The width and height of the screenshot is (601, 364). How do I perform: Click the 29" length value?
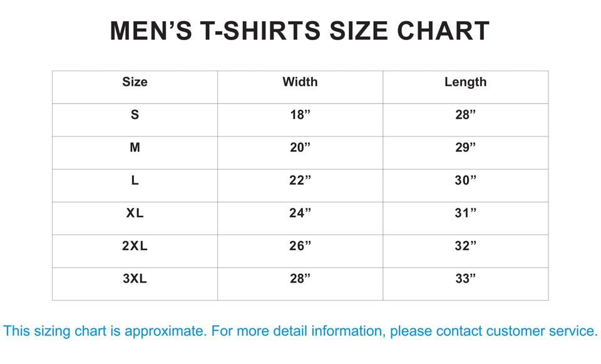[x=465, y=148]
